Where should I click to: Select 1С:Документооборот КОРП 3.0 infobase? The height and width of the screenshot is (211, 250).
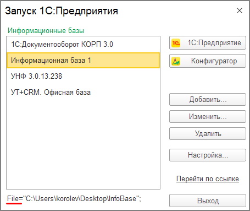click(x=83, y=44)
